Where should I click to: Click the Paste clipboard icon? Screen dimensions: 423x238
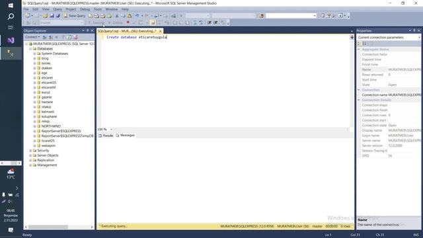pyautogui.click(x=130, y=16)
